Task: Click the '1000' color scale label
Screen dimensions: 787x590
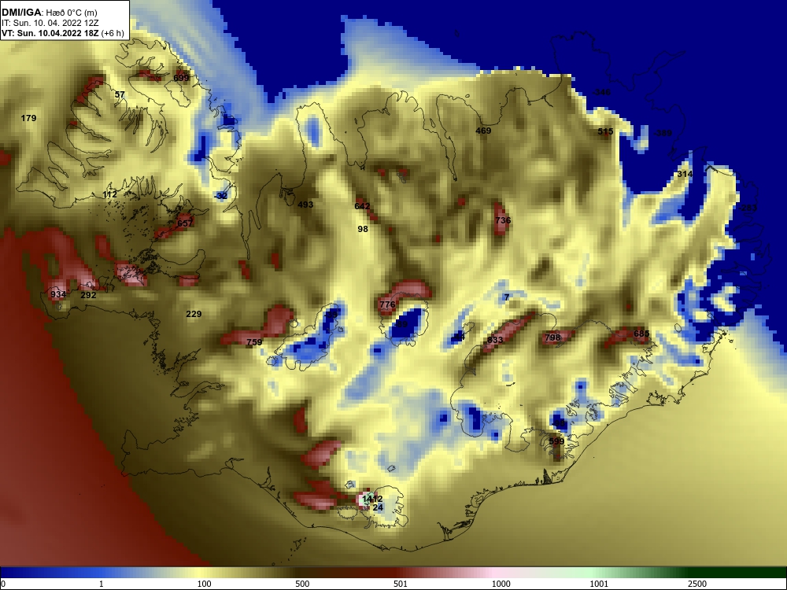Action: [501, 584]
